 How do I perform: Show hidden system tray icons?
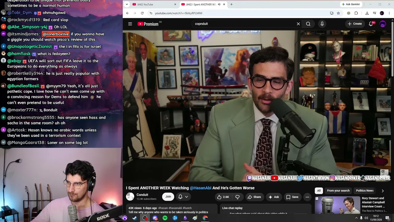point(356,218)
